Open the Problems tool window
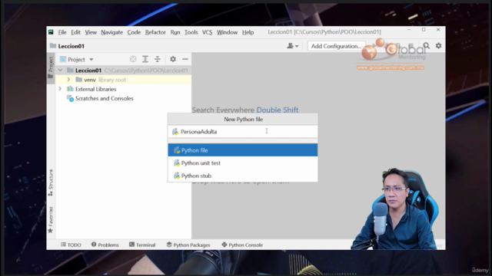This screenshot has width=492, height=276. (x=105, y=245)
